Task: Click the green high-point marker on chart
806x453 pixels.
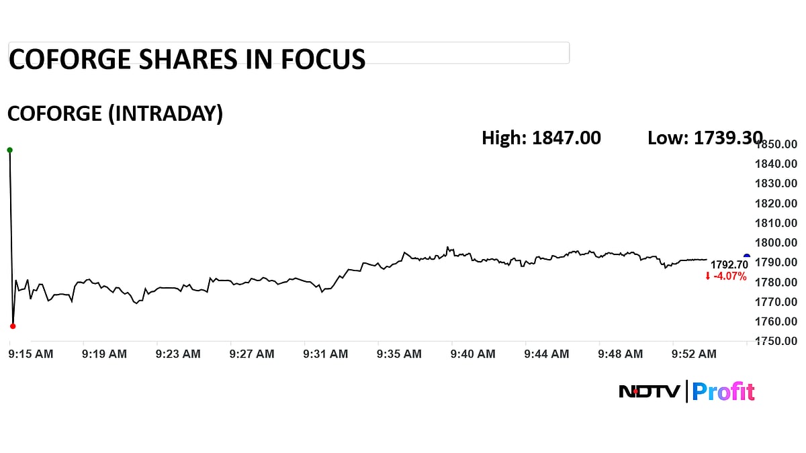Action: (x=9, y=150)
